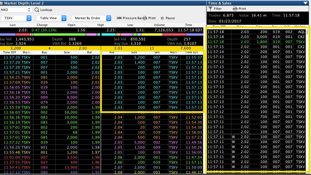The width and height of the screenshot is (311, 175).
Task: Click the Buy column header
Action: click(x=44, y=52)
